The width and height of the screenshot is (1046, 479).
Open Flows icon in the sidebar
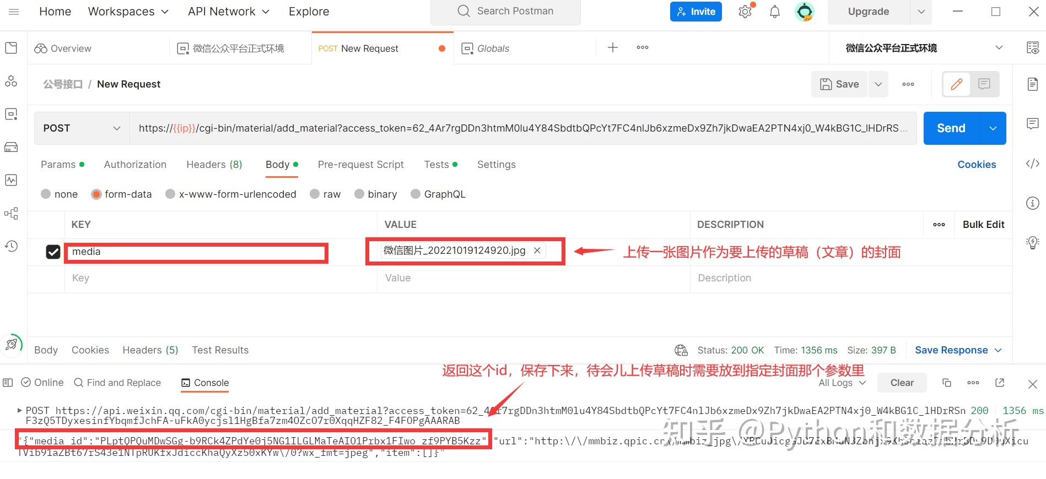(x=11, y=213)
